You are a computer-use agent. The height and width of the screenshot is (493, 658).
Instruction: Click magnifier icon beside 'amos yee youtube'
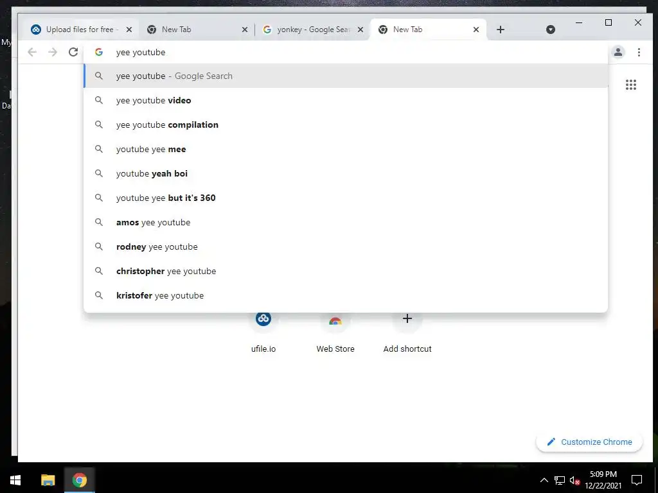coord(98,222)
